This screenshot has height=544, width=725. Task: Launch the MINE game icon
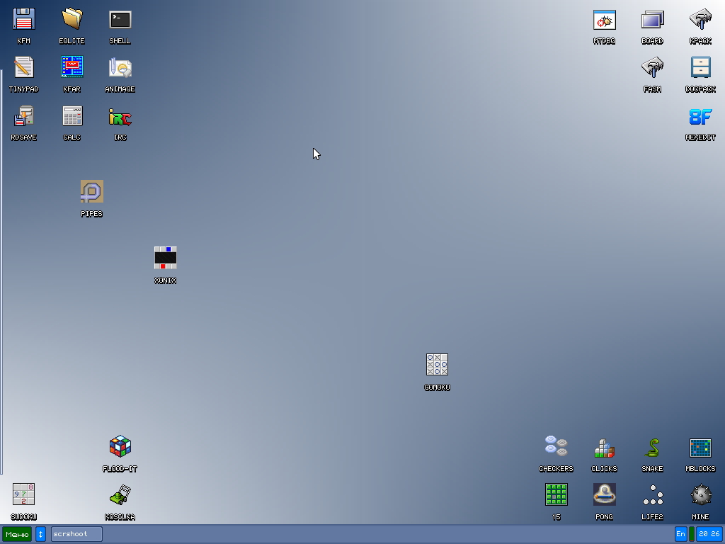point(700,494)
